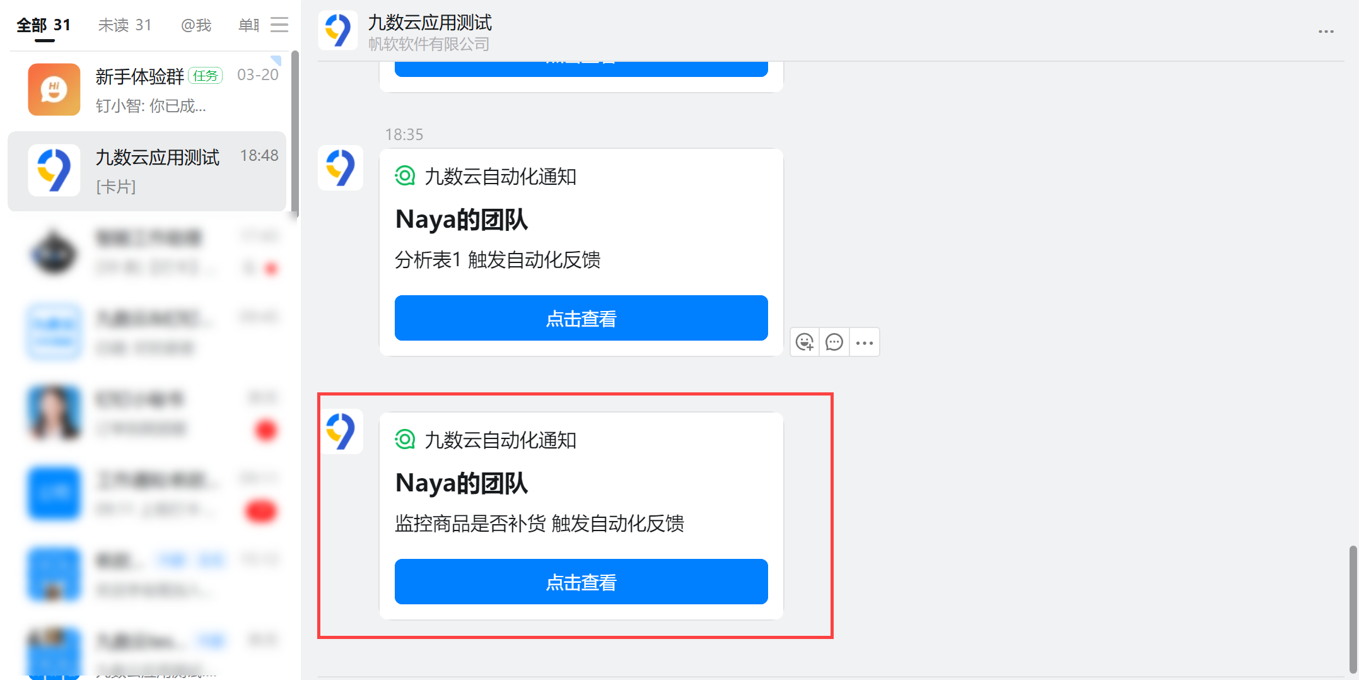Click the Naya的团队 title in lower card
The height and width of the screenshot is (680, 1359).
pos(461,483)
